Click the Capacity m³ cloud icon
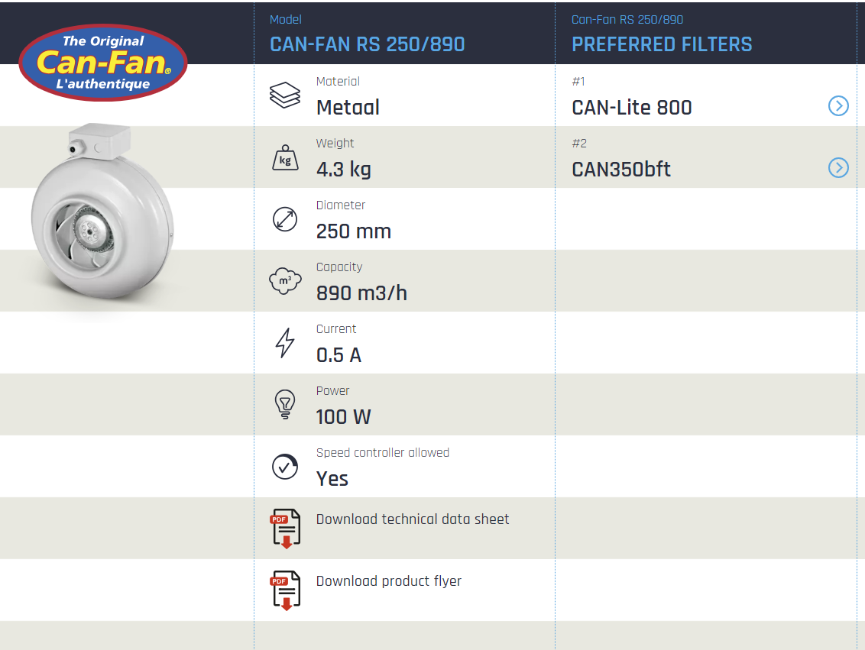 point(285,281)
